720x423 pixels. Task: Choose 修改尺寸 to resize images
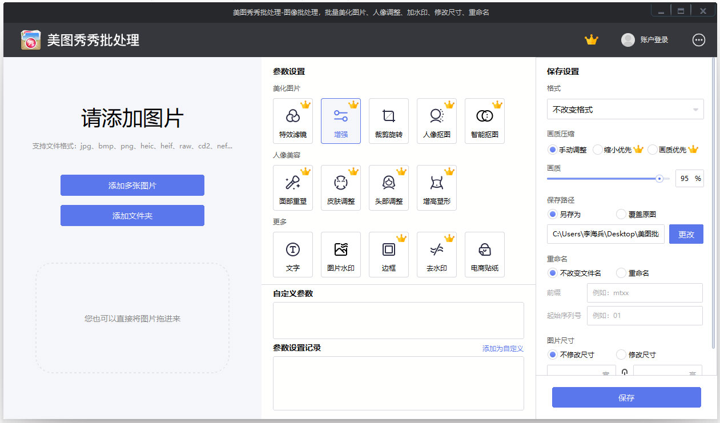[621, 354]
